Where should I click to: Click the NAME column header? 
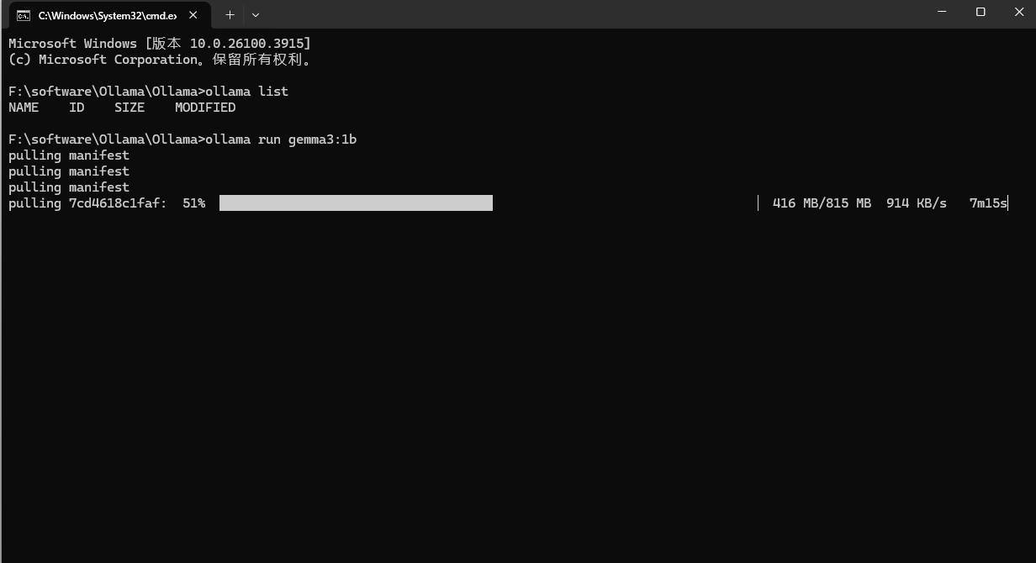pyautogui.click(x=24, y=108)
